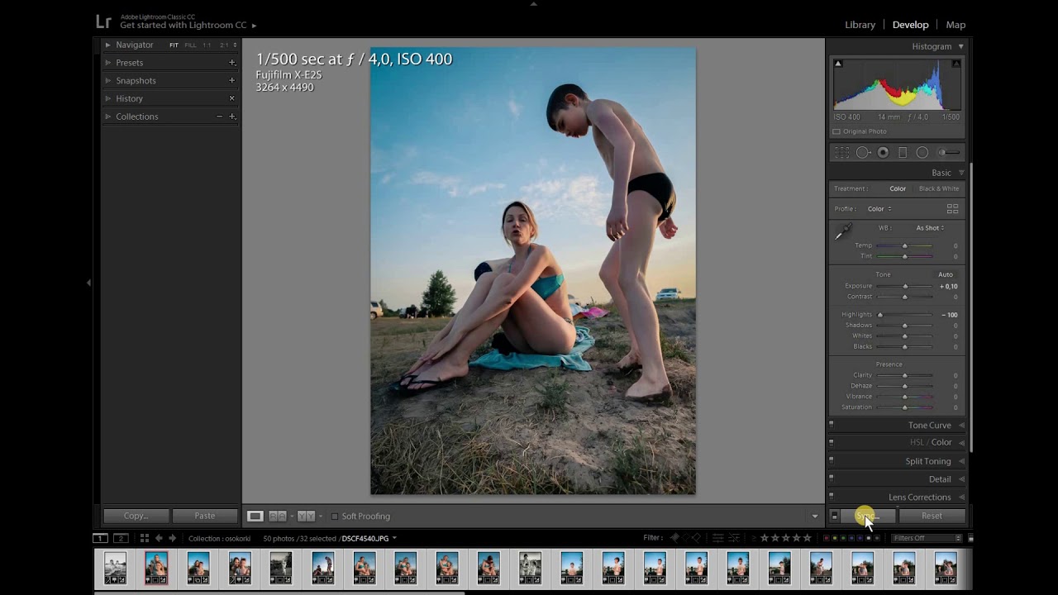Switch to the Library module

pos(860,25)
